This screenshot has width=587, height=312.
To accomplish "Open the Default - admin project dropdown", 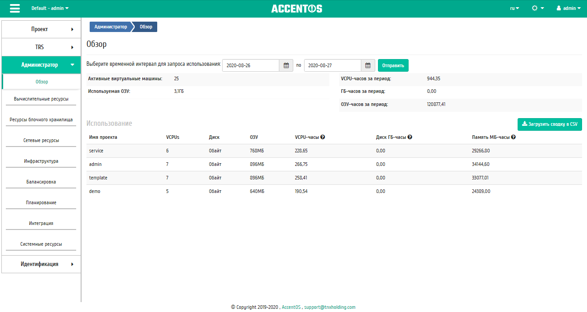I will click(50, 8).
